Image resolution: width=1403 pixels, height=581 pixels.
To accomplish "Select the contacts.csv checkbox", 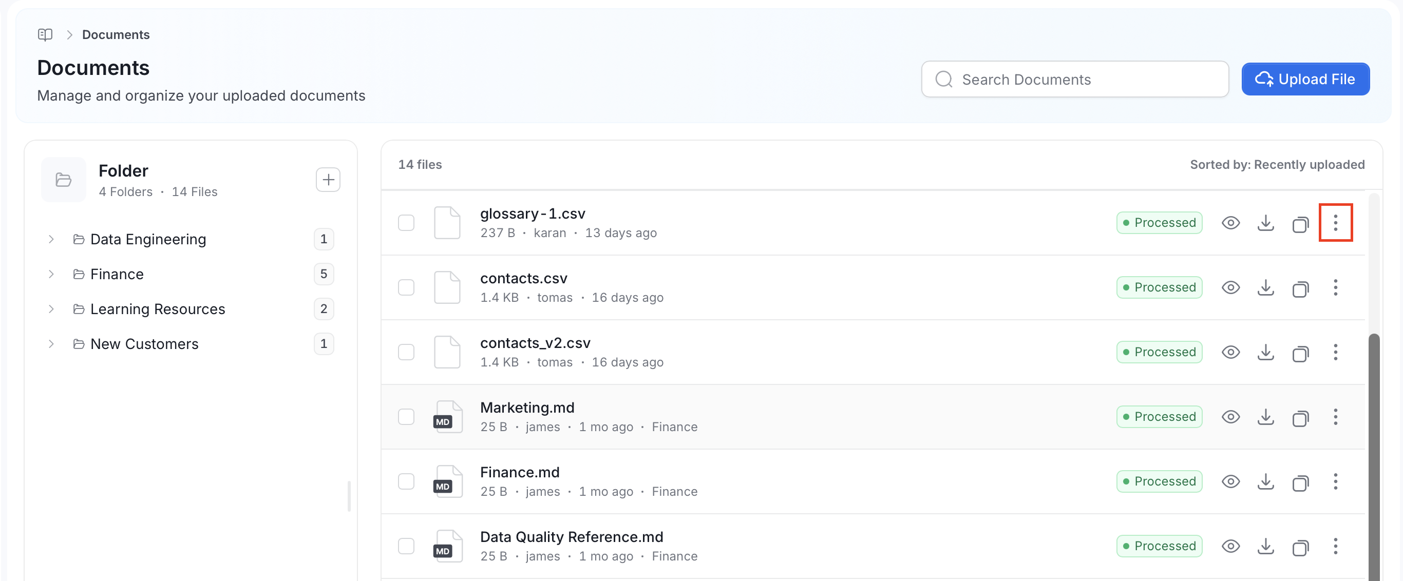I will coord(406,287).
